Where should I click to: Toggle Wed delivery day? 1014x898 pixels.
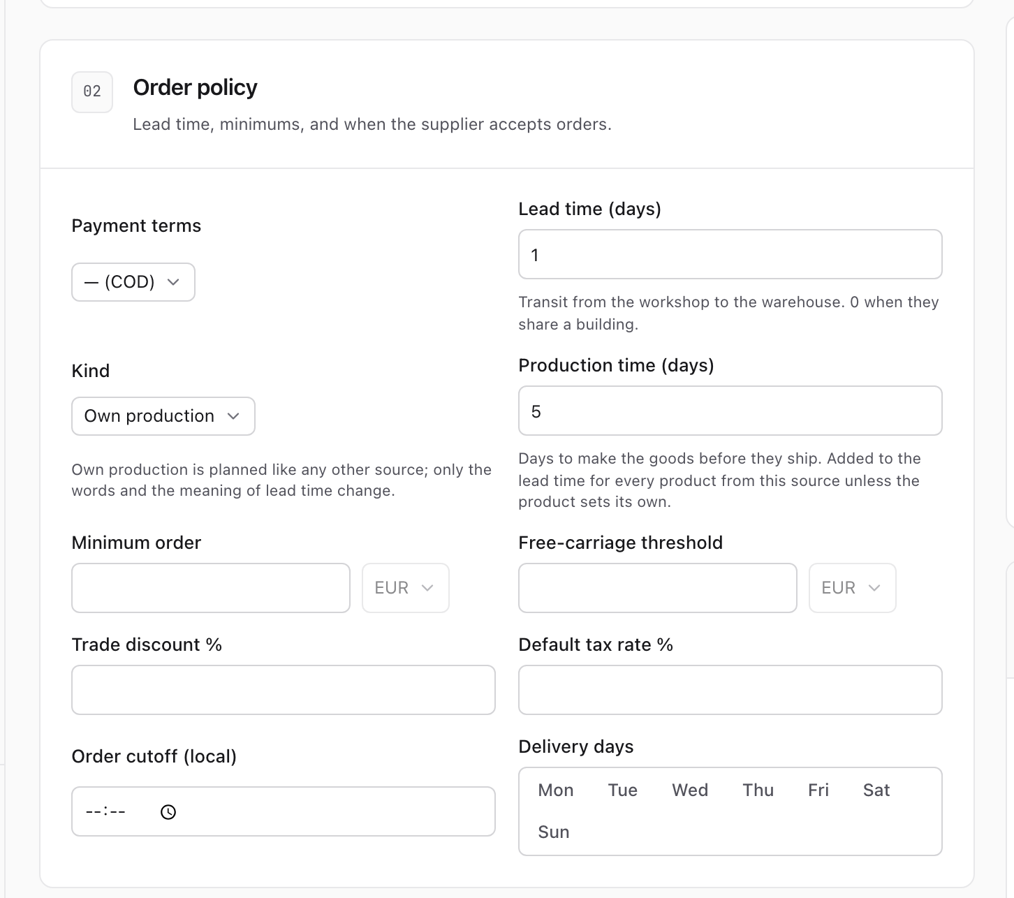[x=690, y=790]
